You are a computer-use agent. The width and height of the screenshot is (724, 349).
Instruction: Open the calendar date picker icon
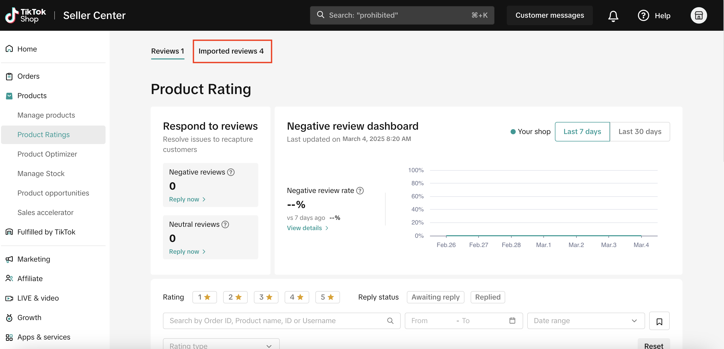(512, 321)
